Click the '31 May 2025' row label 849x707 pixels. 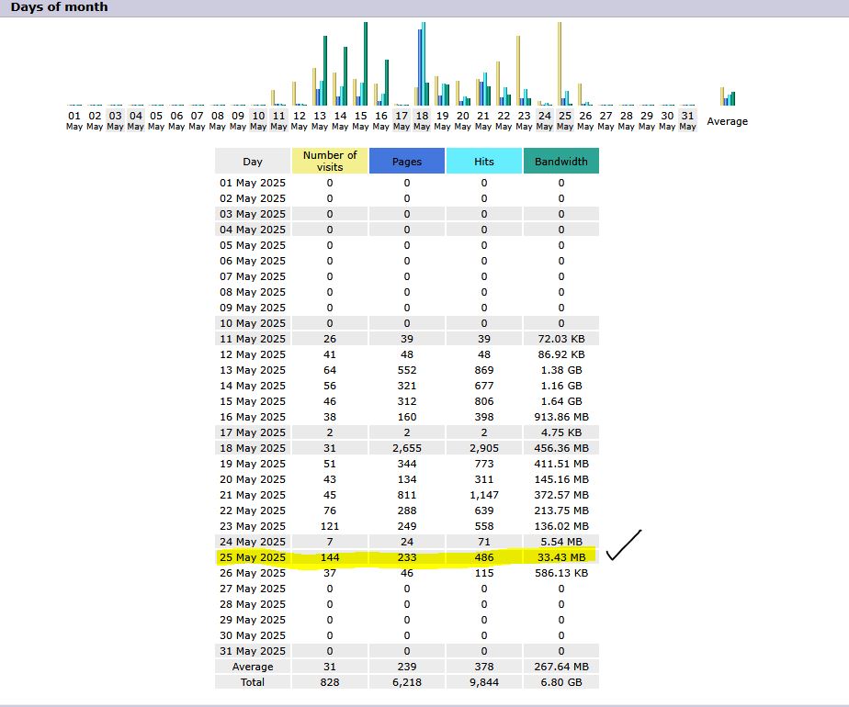[x=253, y=651]
